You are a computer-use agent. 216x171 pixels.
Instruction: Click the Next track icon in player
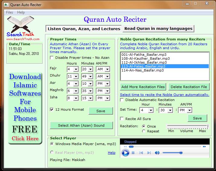tap(149, 153)
